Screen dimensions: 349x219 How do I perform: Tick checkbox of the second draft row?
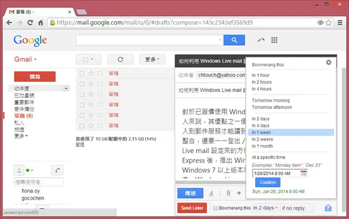(82, 84)
